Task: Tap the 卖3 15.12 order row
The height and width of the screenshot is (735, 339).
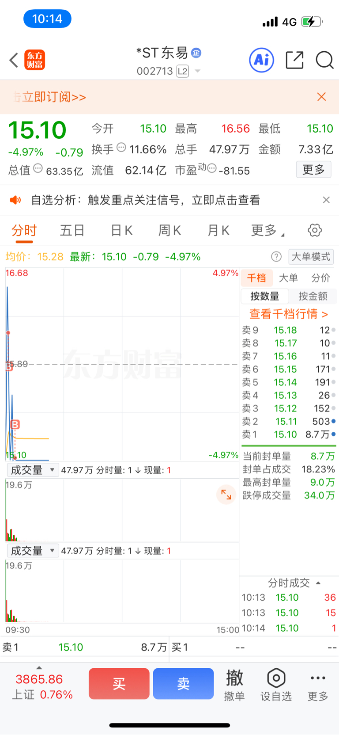Action: point(289,408)
